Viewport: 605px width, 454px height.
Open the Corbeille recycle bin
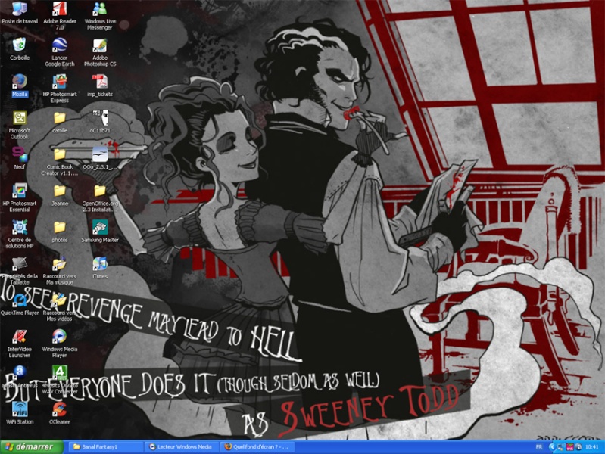[x=19, y=49]
